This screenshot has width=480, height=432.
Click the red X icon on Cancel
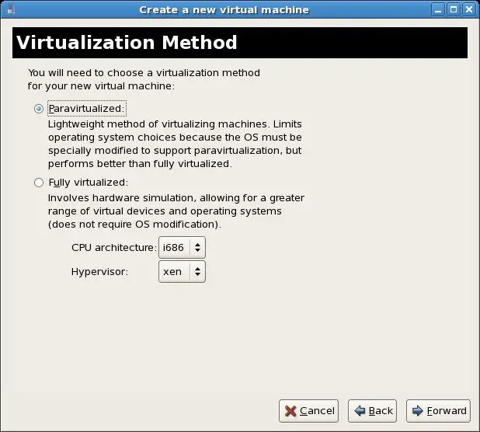tap(290, 411)
